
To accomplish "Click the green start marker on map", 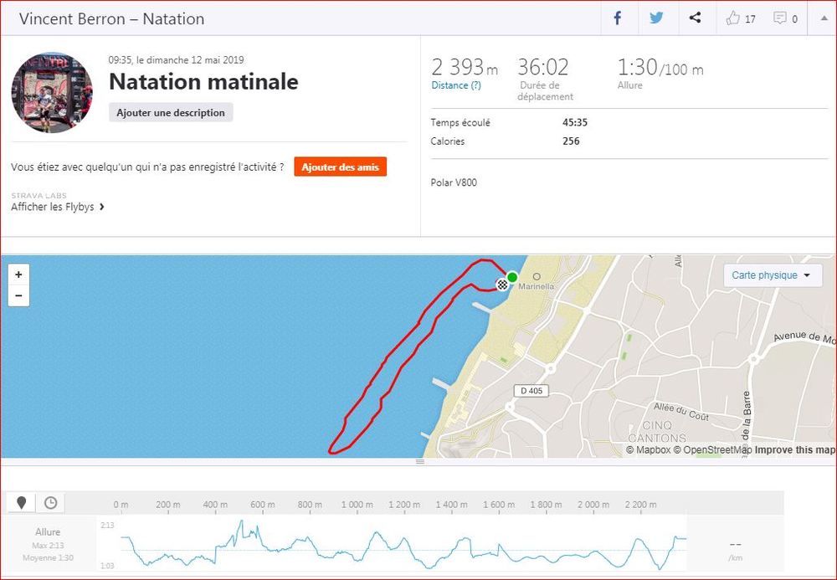I will pos(512,277).
